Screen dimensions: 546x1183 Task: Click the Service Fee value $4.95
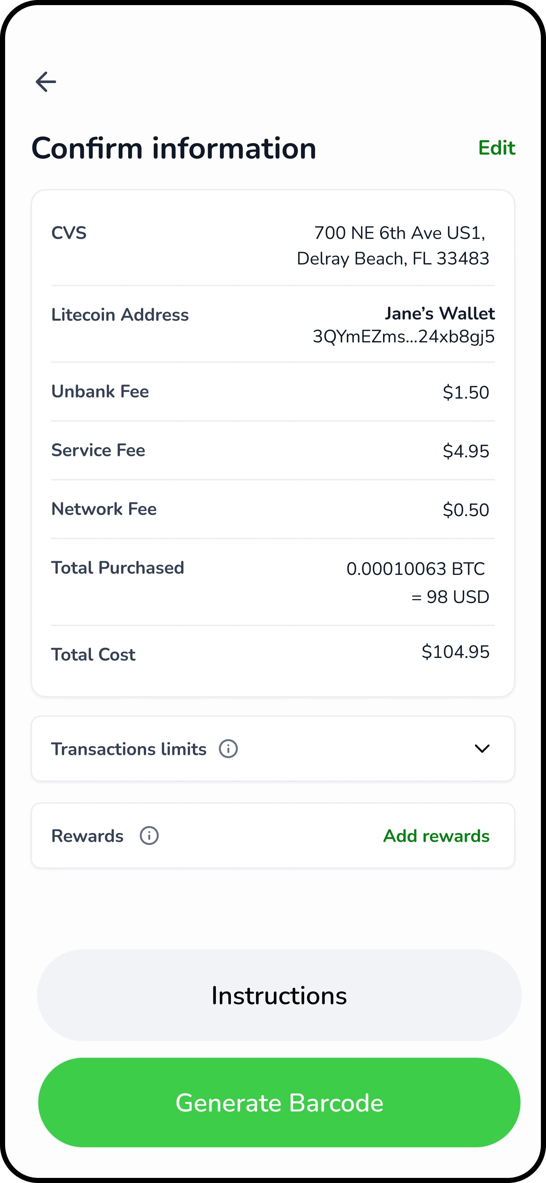click(465, 451)
